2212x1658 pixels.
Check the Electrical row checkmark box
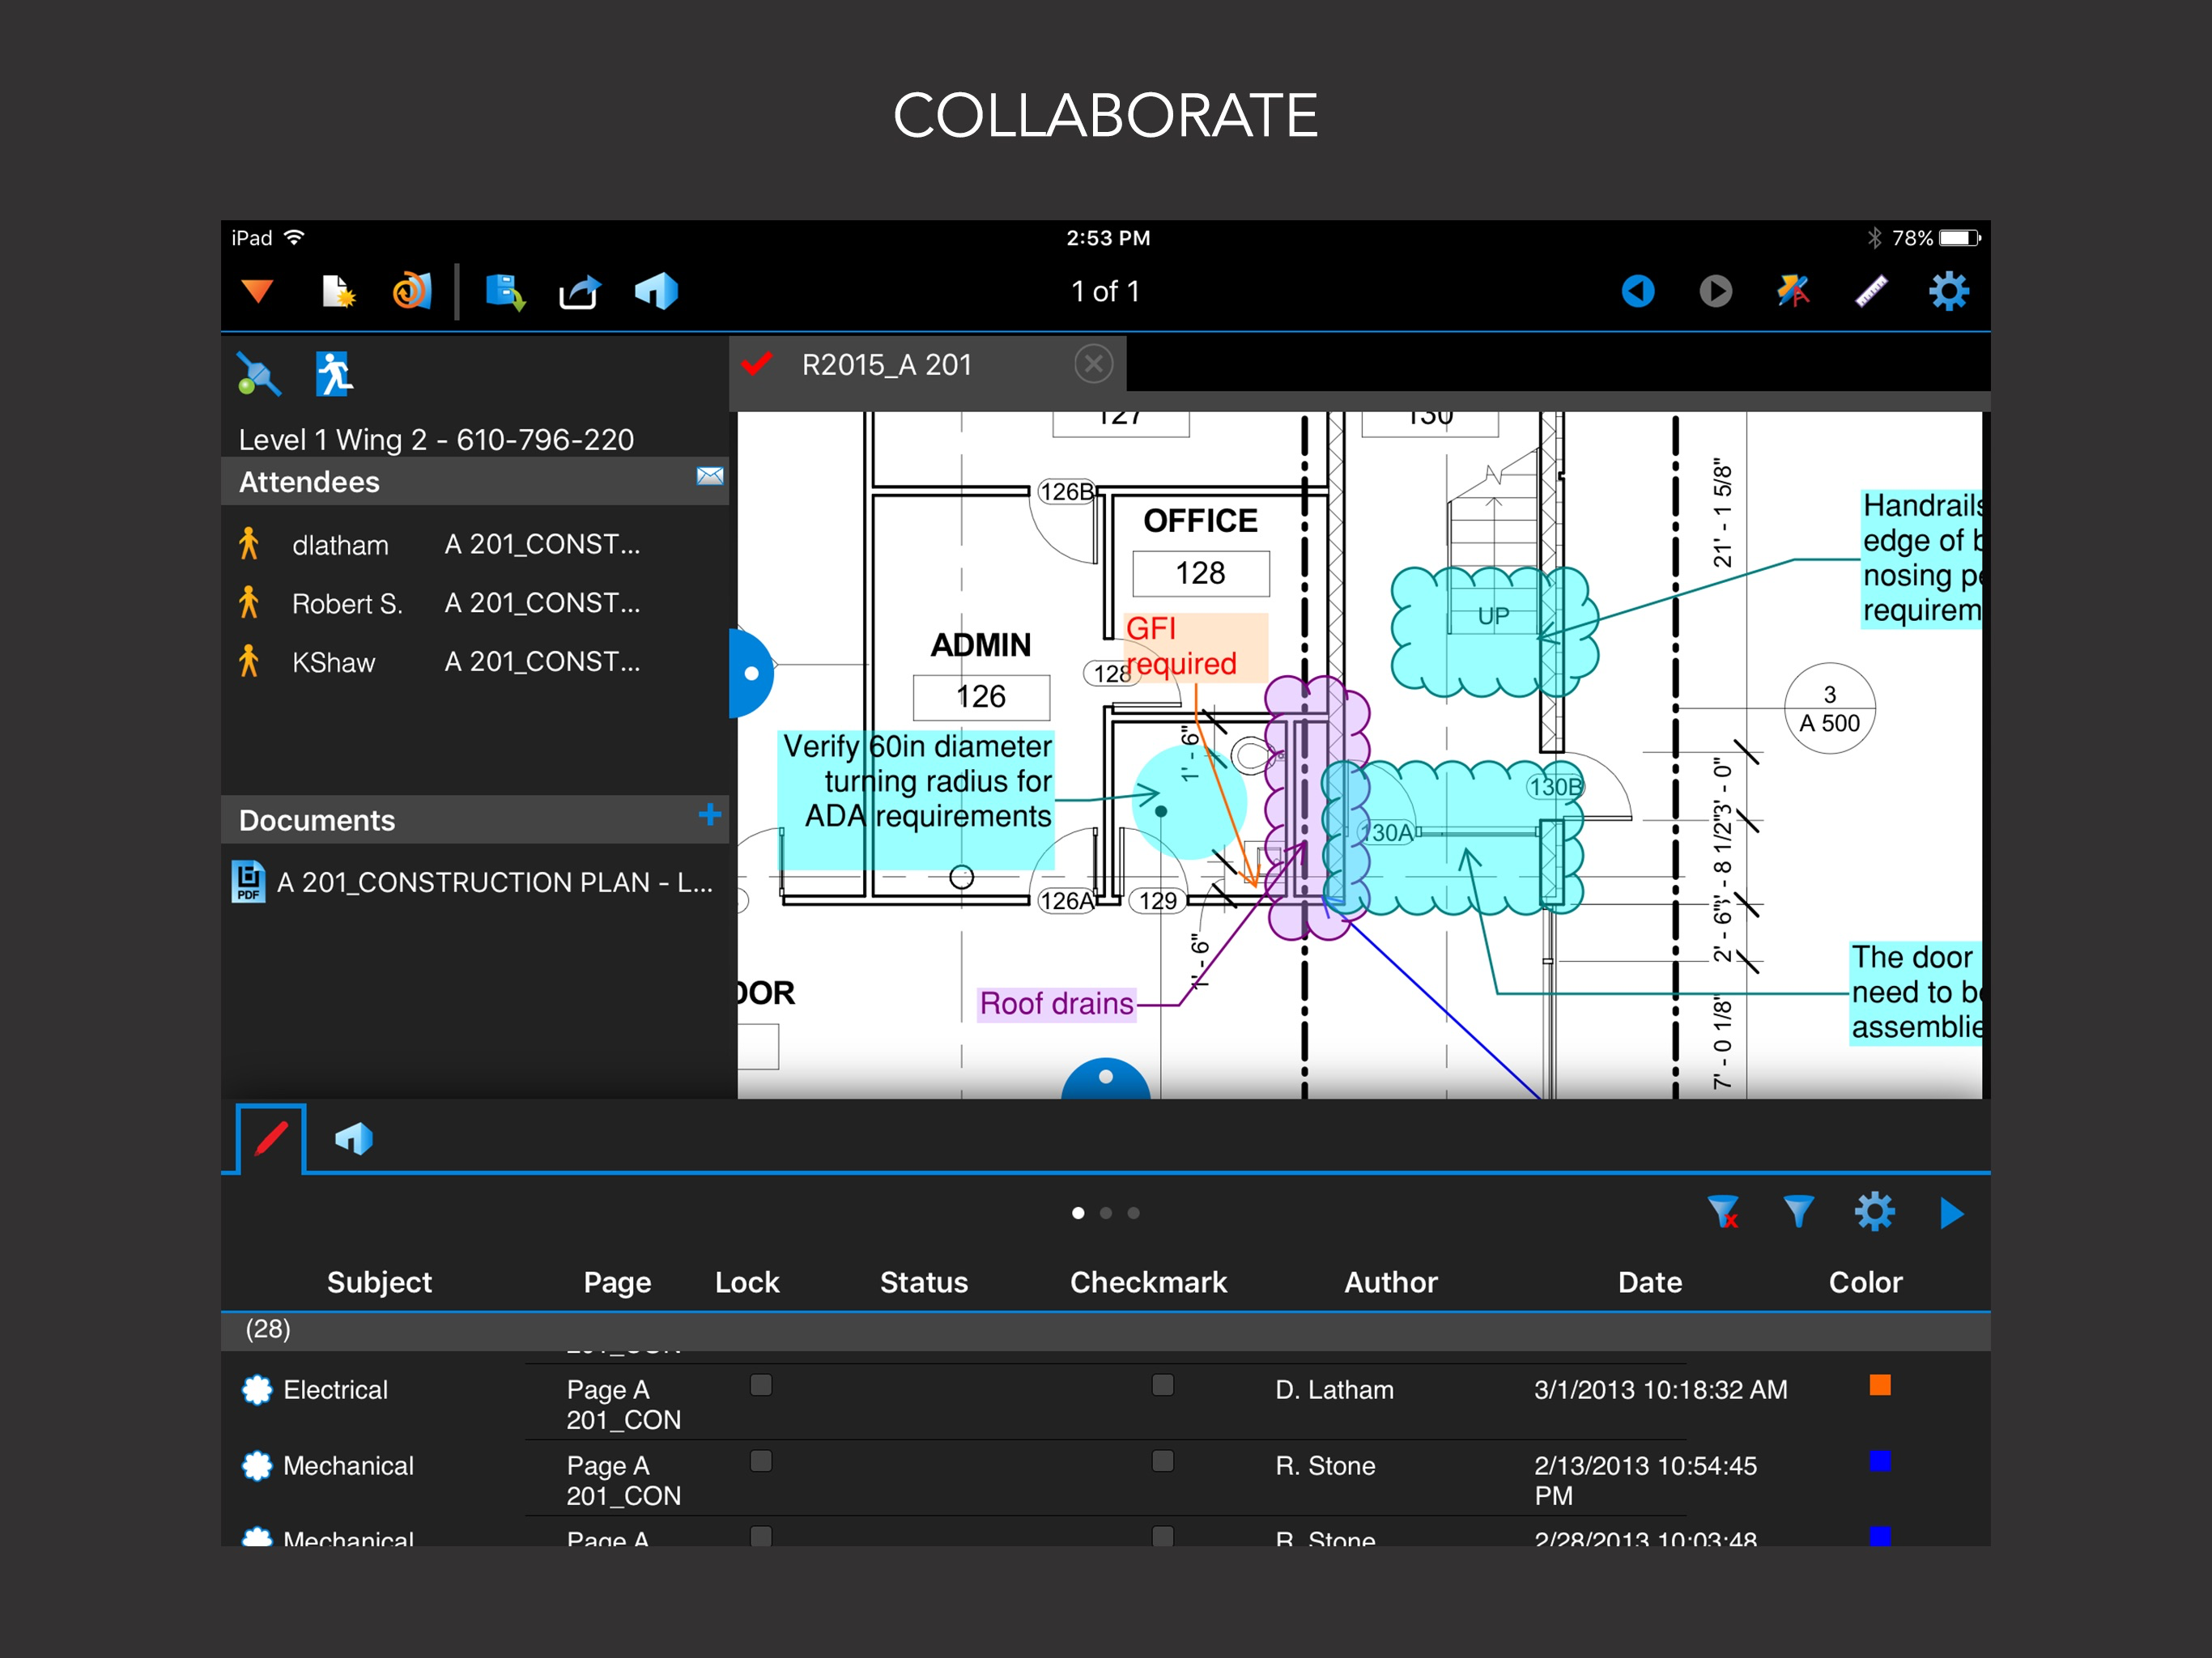coord(1162,1385)
